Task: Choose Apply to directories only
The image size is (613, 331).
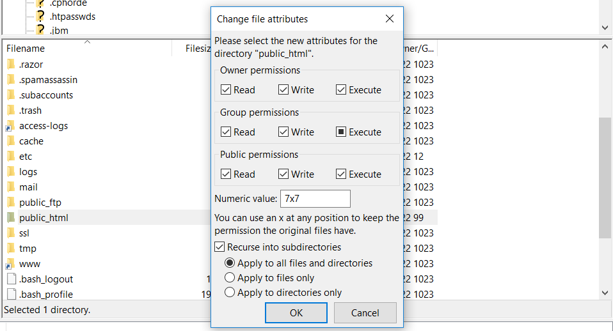Action: pyautogui.click(x=230, y=293)
